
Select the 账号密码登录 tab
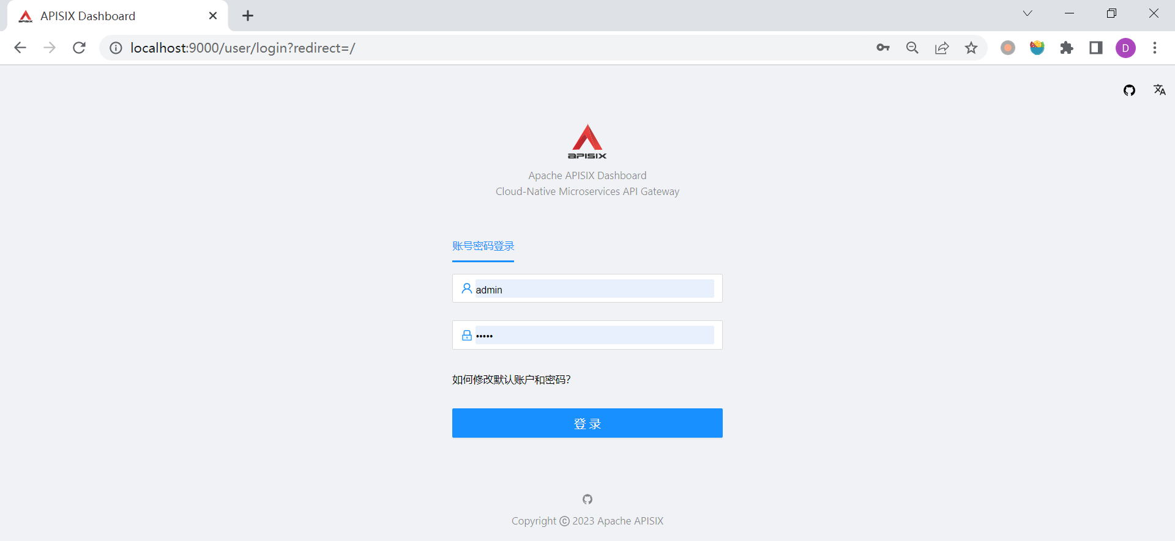point(483,246)
